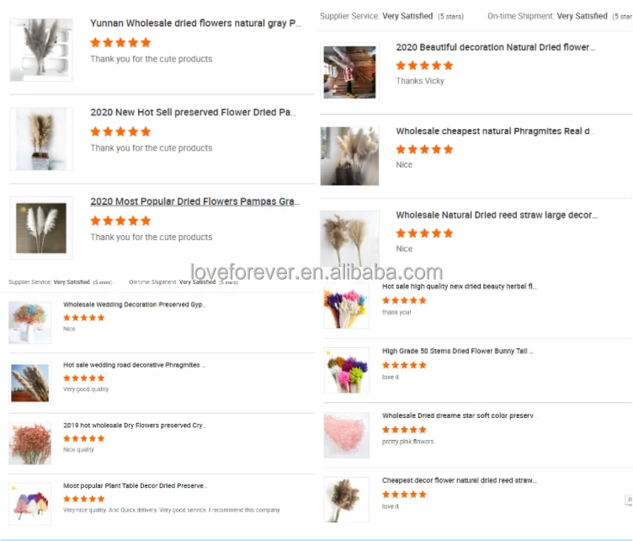Open the colorful gypsophila bouquet thumbnail
This screenshot has width=633, height=541.
(x=29, y=323)
